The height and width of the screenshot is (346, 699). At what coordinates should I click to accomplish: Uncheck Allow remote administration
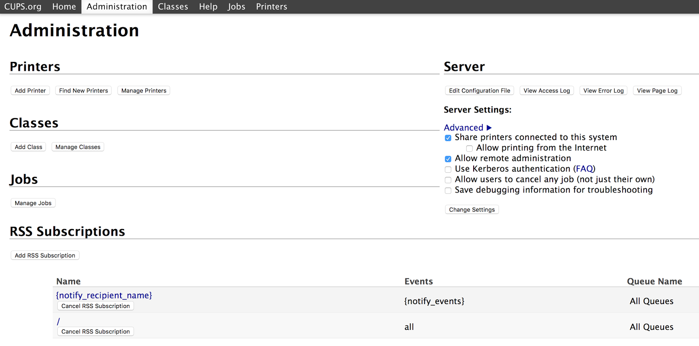448,159
